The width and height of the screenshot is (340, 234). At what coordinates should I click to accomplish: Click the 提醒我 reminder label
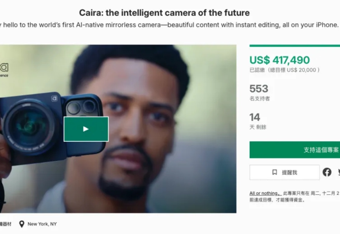pos(289,172)
